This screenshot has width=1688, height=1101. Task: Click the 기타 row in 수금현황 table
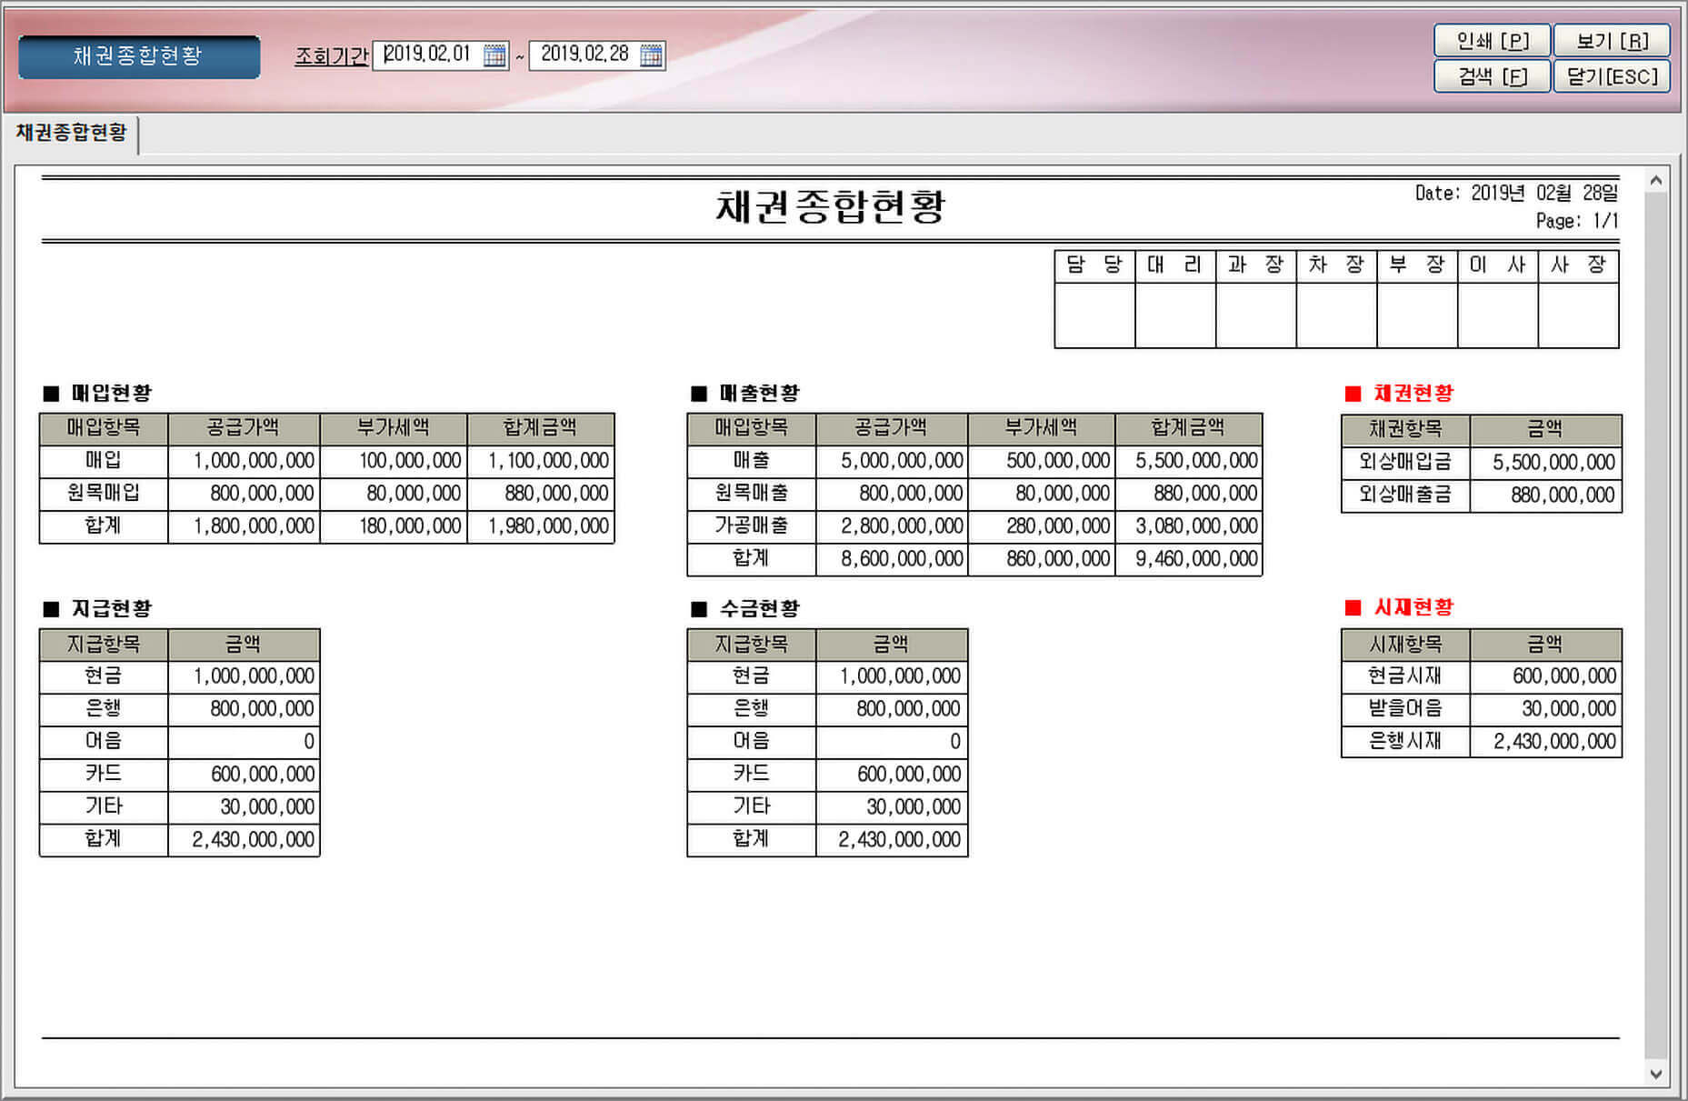827,806
